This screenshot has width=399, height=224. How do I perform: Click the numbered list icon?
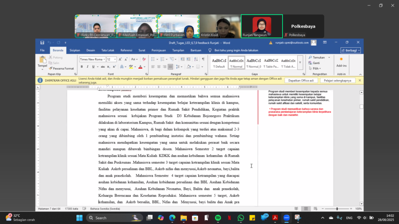click(162, 59)
